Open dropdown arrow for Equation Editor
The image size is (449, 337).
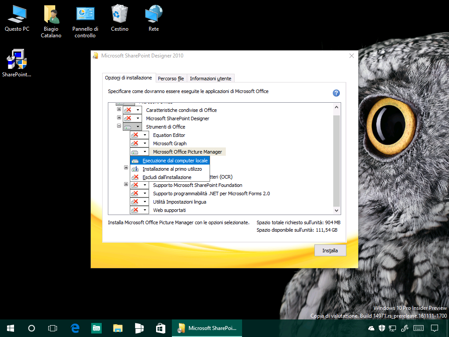point(145,135)
